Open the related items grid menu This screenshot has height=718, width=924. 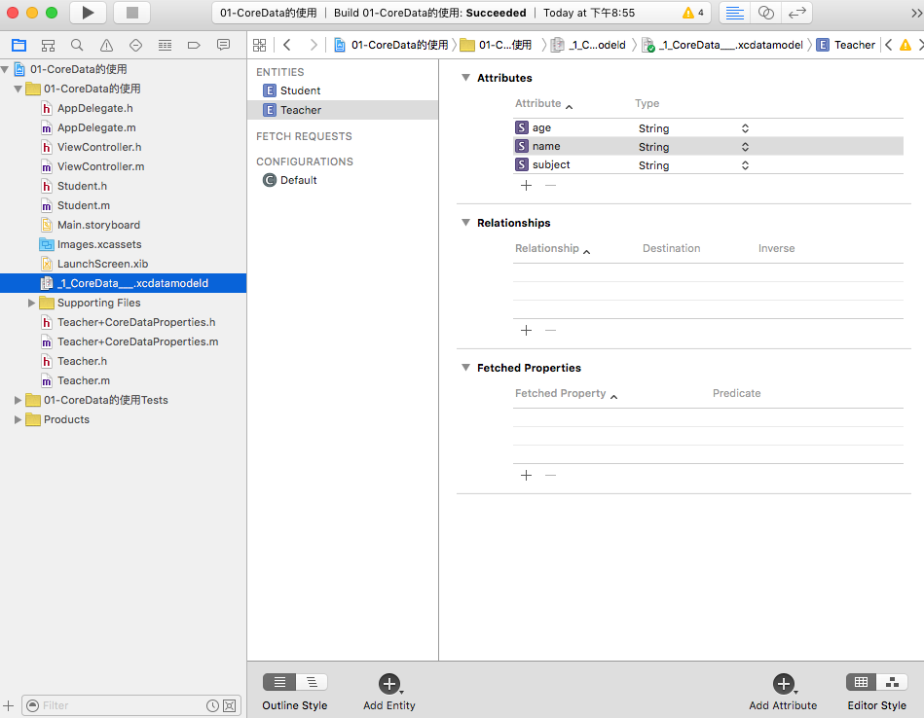259,45
